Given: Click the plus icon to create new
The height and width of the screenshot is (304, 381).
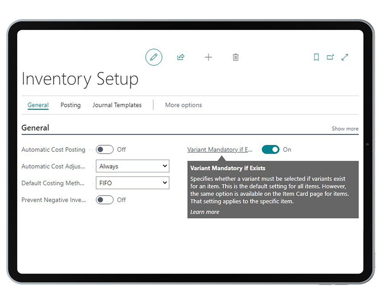Looking at the screenshot, I should click(x=208, y=57).
